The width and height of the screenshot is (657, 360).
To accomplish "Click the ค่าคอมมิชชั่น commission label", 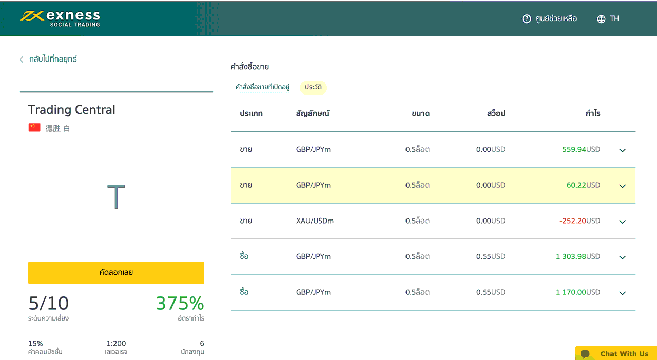I will pos(45,352).
